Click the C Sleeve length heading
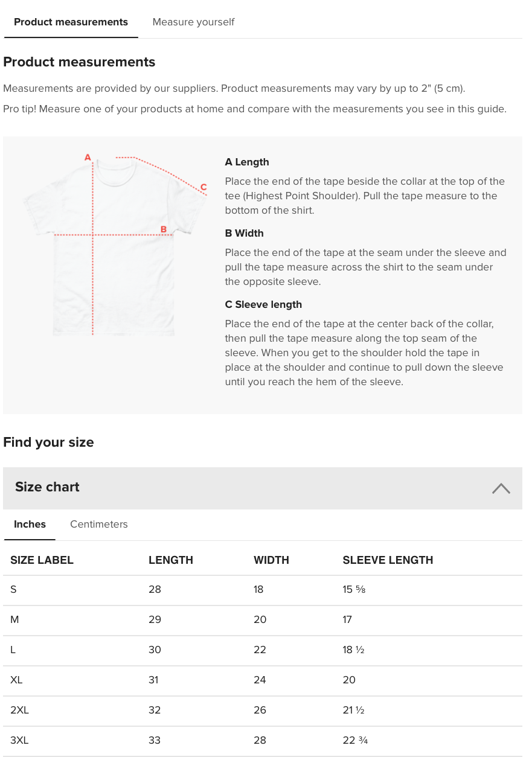This screenshot has width=529, height=757. click(x=263, y=305)
